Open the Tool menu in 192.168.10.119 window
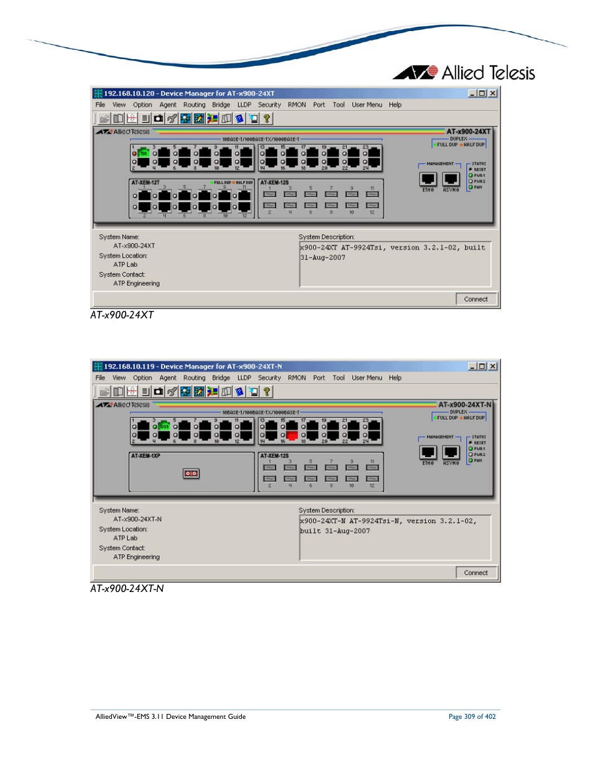The width and height of the screenshot is (593, 768). click(x=338, y=378)
